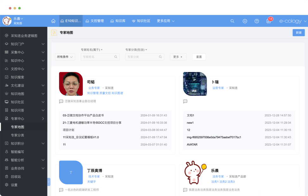Click the 设置 gear item in sidebar
This screenshot has width=308, height=196.
[14, 185]
